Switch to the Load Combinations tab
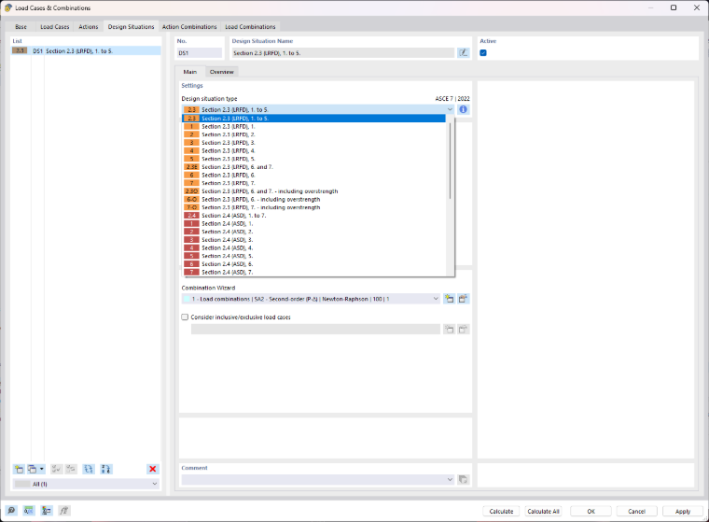The image size is (709, 522). click(x=250, y=27)
